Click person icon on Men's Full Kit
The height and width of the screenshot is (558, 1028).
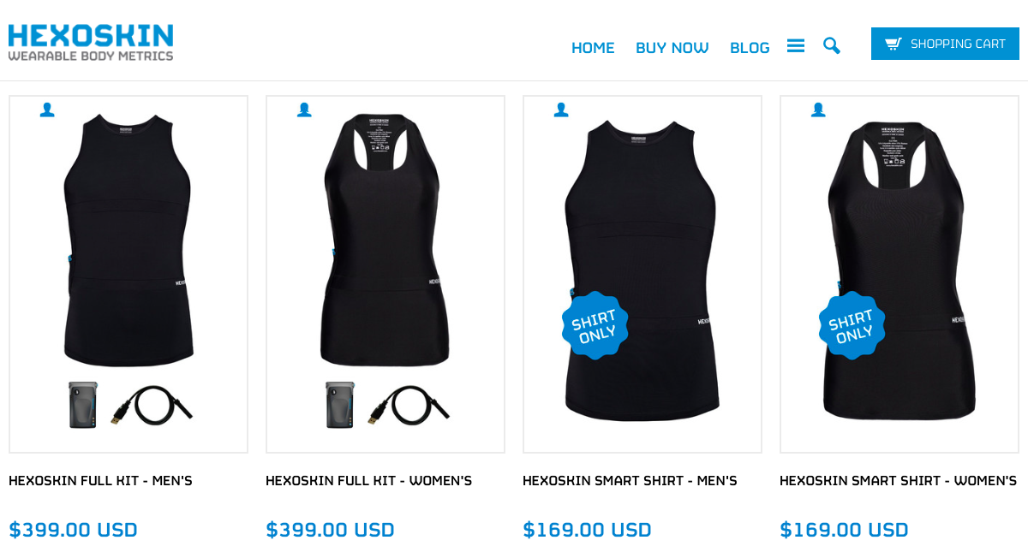click(x=47, y=110)
